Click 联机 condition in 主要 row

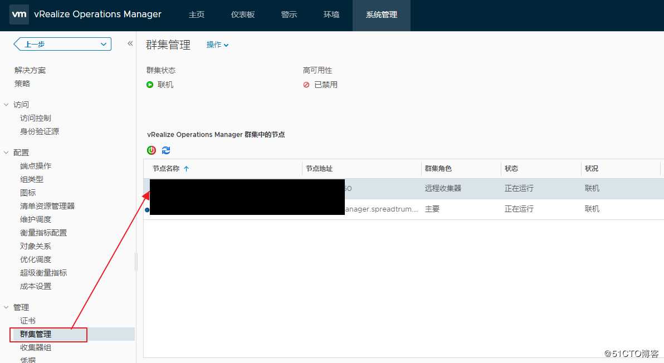(592, 209)
